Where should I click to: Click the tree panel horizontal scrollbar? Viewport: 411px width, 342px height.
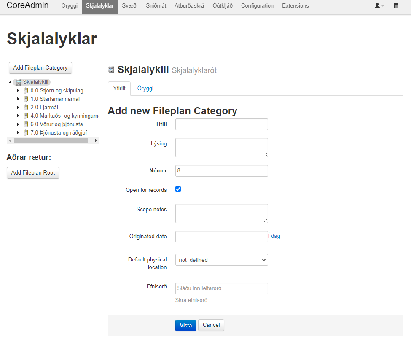51,141
